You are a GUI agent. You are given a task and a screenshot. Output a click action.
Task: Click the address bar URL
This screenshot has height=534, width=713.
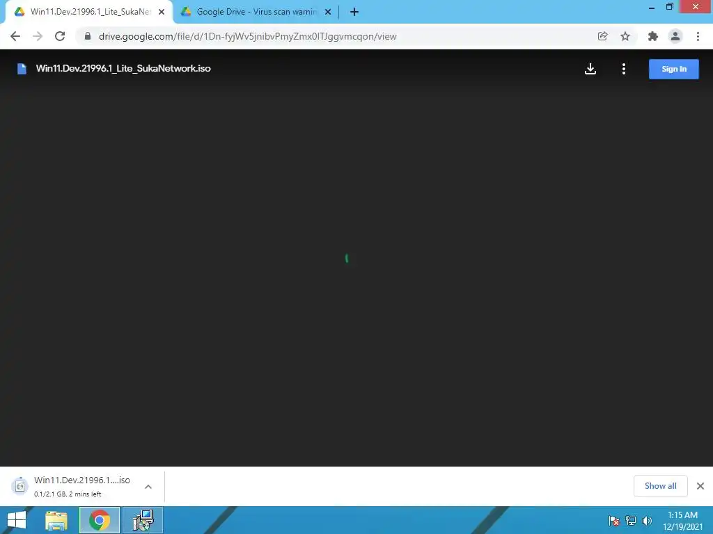coord(247,36)
